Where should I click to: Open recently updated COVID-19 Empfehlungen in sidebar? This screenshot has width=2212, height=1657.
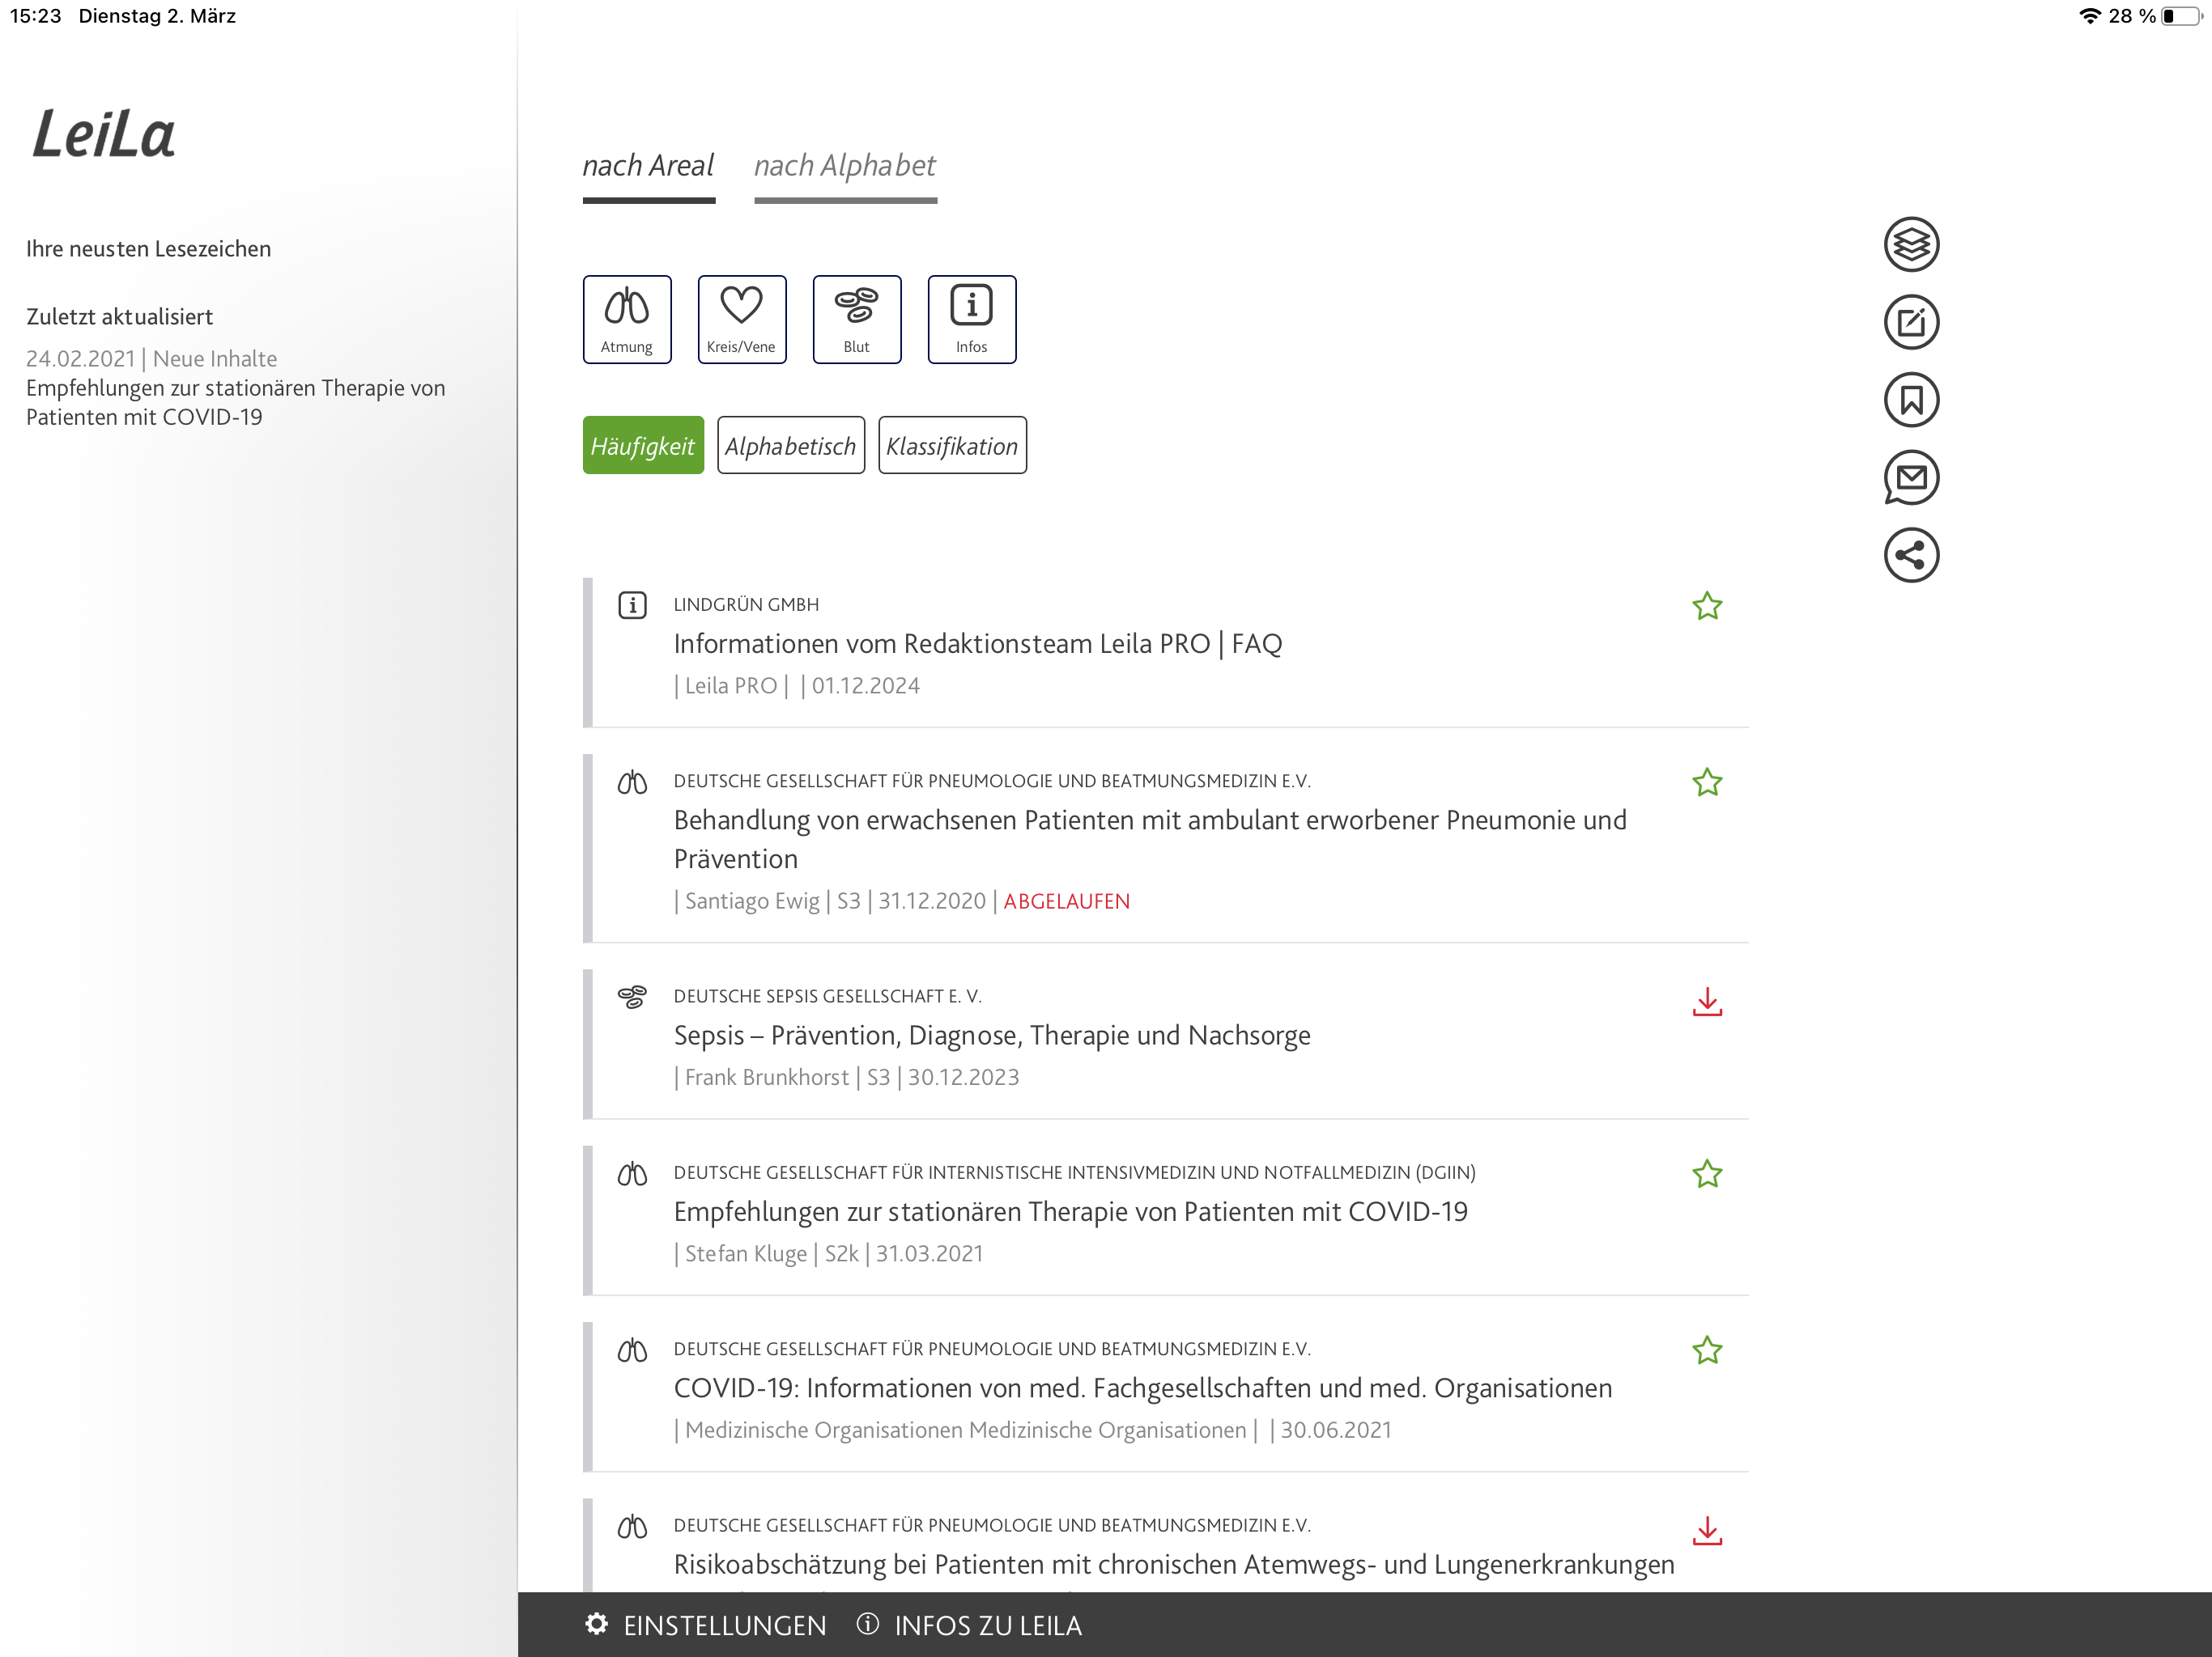point(235,402)
